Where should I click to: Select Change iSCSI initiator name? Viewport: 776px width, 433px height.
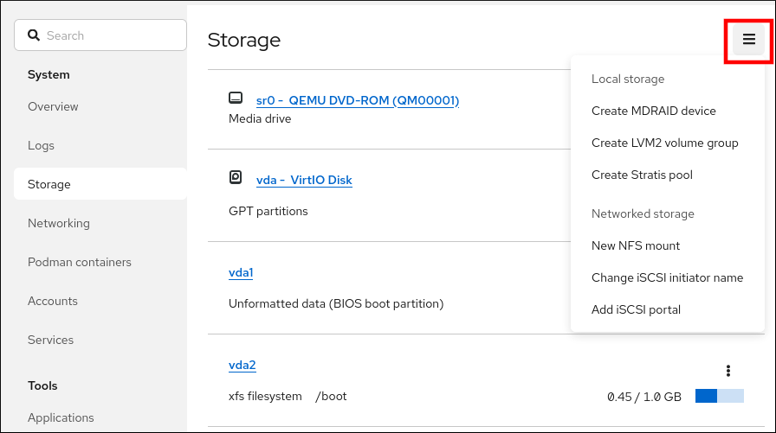[x=667, y=277]
